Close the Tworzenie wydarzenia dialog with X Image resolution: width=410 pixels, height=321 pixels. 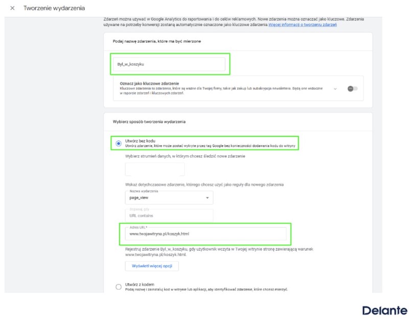coord(12,8)
